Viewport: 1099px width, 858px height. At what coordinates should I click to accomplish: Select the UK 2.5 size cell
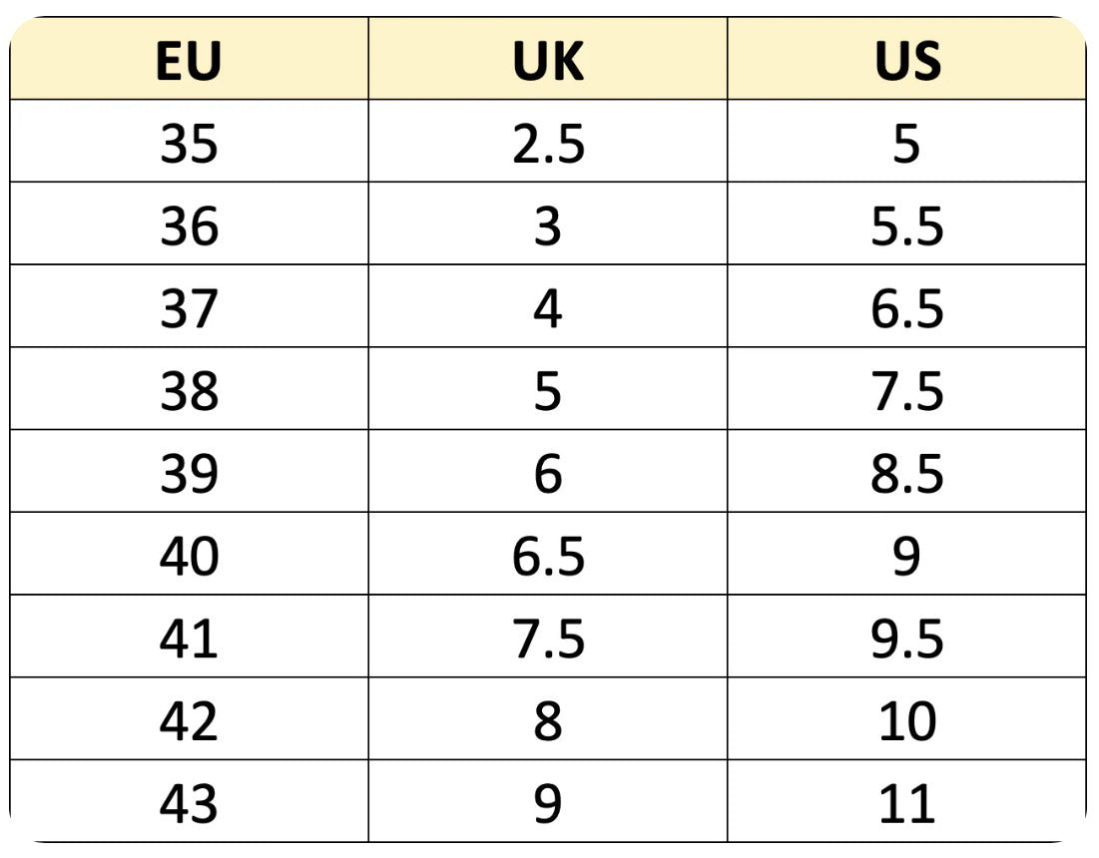click(548, 145)
